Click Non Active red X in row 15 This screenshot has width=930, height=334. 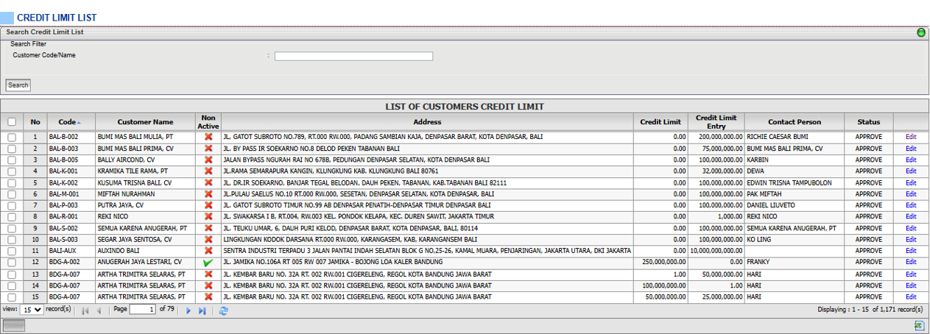(208, 296)
